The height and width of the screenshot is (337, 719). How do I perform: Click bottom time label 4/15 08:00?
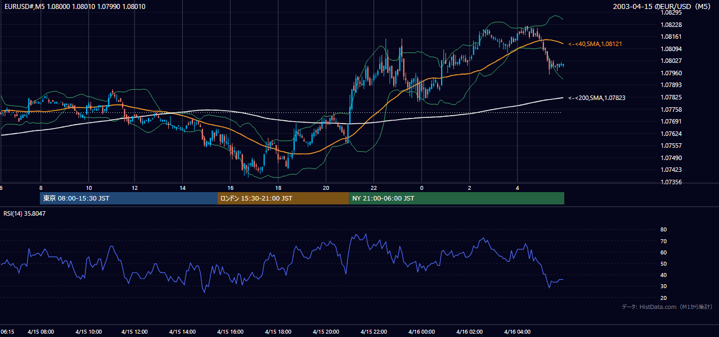coord(42,332)
